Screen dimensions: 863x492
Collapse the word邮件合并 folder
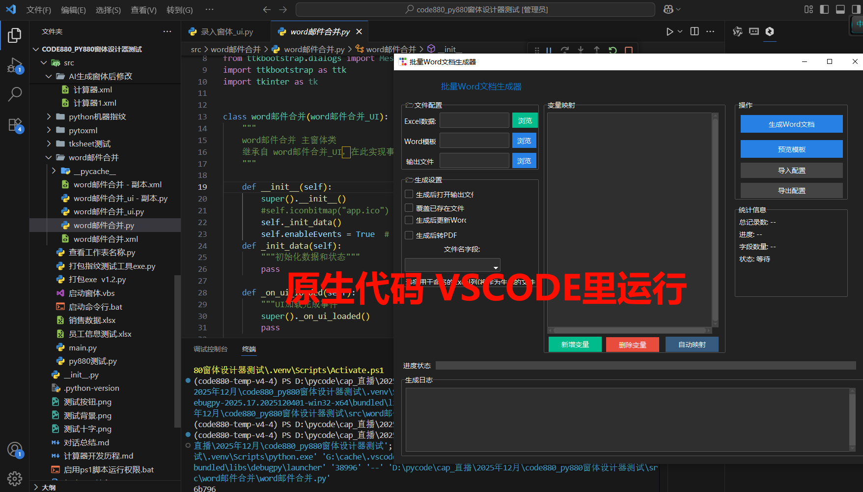48,157
